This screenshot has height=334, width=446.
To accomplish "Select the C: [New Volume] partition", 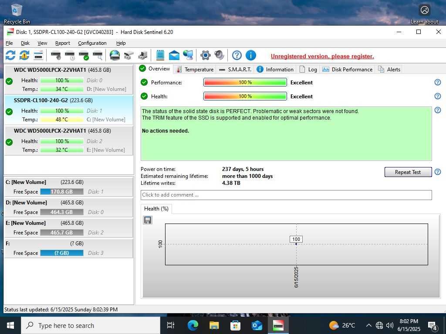I will (69, 187).
